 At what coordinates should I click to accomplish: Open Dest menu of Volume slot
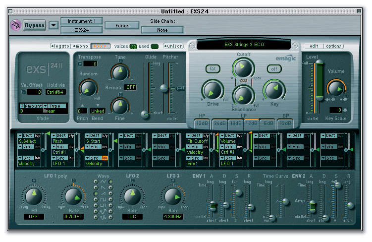228,135
